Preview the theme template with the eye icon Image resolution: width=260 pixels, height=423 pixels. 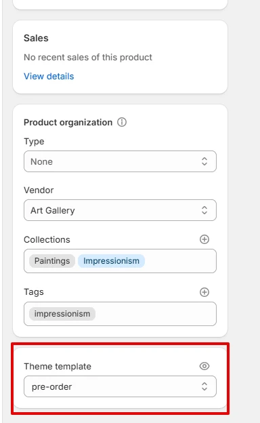pos(204,366)
